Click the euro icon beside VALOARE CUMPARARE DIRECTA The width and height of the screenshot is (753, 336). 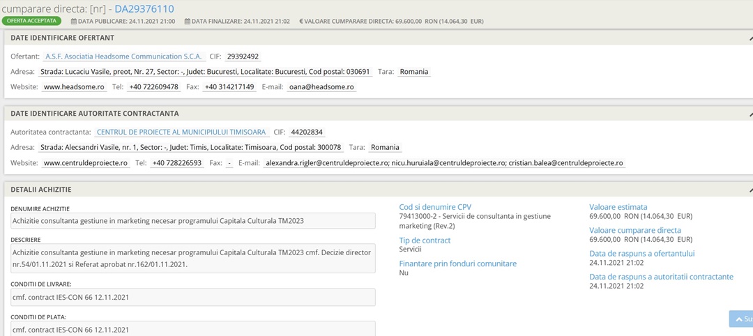(x=301, y=21)
